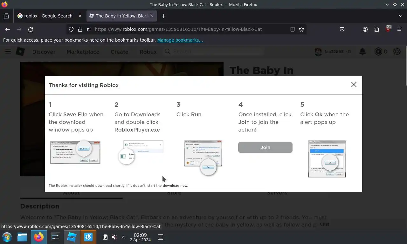The image size is (407, 244).
Task: Open the fan32895 user profile
Action: [333, 51]
